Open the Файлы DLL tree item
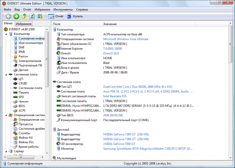This screenshot has height=168, width=235. tap(23, 142)
